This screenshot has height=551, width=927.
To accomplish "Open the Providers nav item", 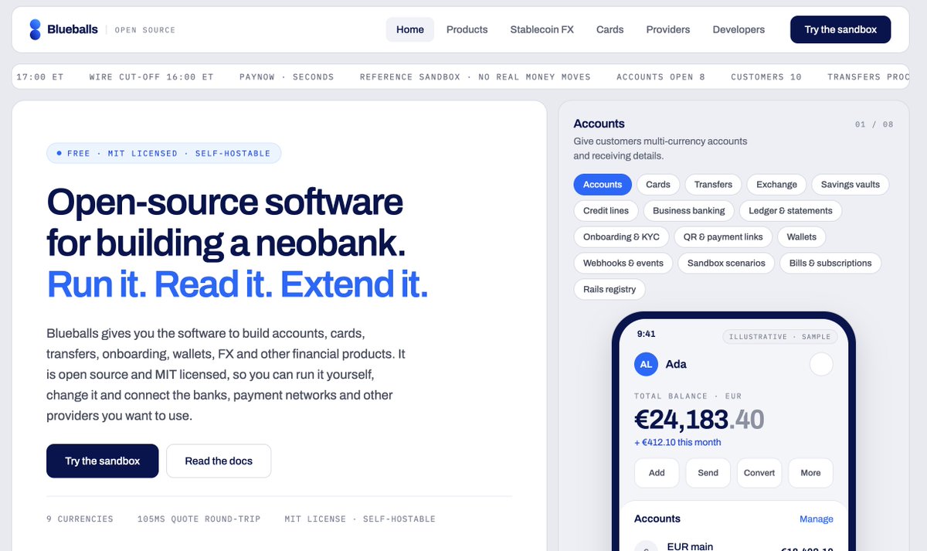I will click(x=668, y=30).
